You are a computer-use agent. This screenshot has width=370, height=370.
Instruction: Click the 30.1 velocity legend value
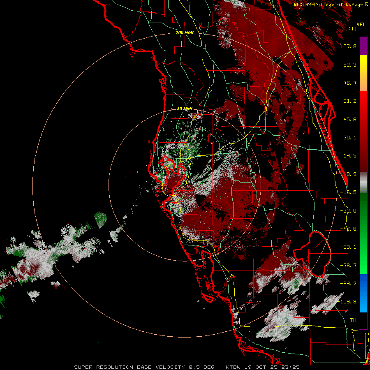click(x=350, y=138)
